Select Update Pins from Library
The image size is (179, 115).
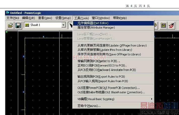(113, 50)
